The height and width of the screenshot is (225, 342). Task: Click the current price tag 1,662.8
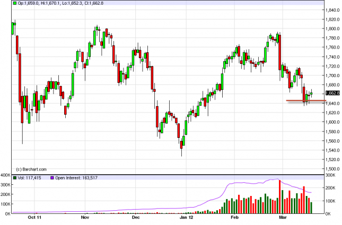point(332,93)
